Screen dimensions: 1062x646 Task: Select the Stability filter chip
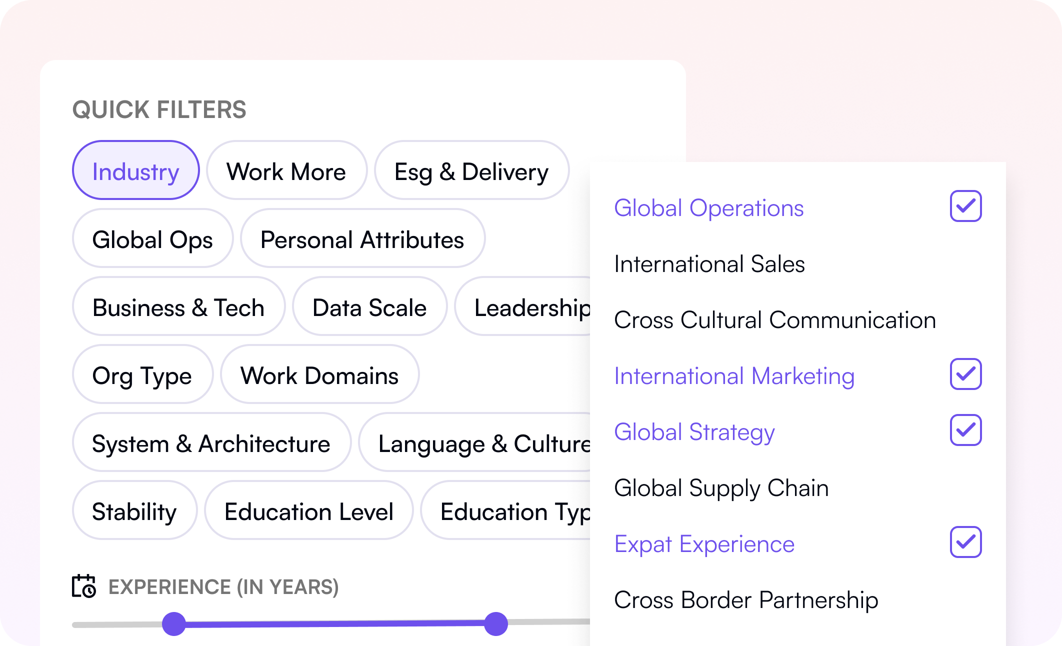point(134,510)
